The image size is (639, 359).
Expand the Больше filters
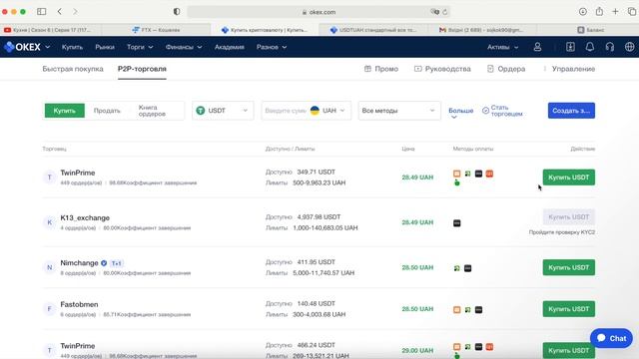460,113
